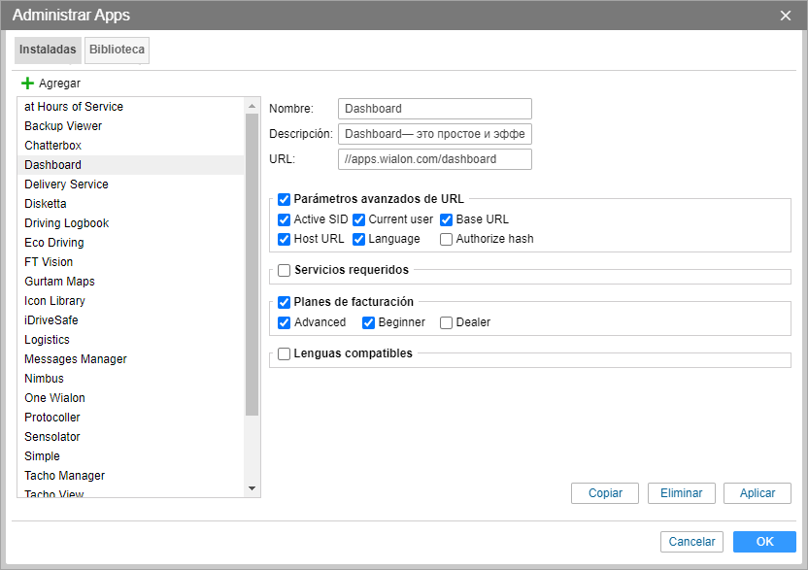Image resolution: width=808 pixels, height=570 pixels.
Task: Click the app list scroll-down arrow
Action: [x=252, y=488]
